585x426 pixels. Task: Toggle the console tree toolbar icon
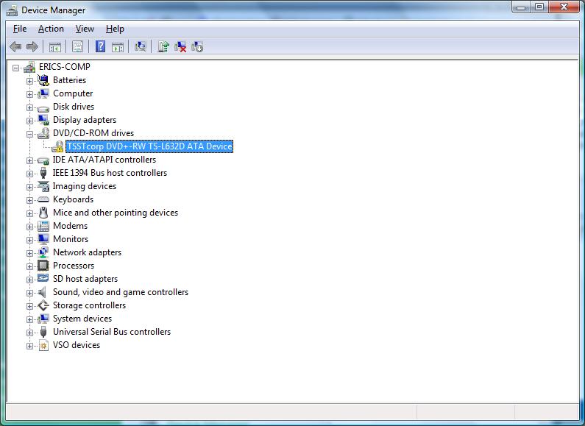55,47
